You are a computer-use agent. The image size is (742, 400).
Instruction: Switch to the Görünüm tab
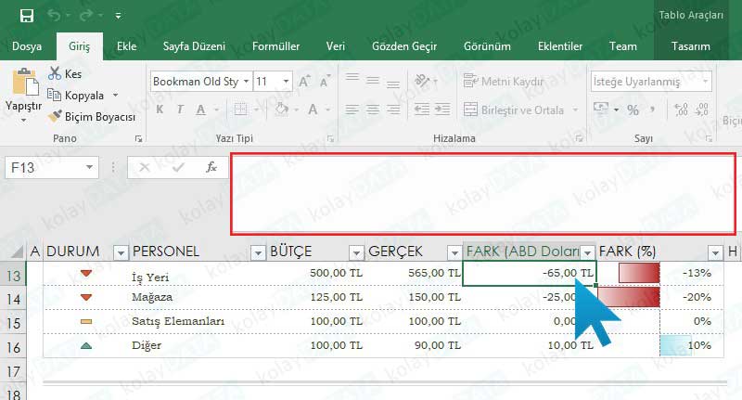[487, 46]
